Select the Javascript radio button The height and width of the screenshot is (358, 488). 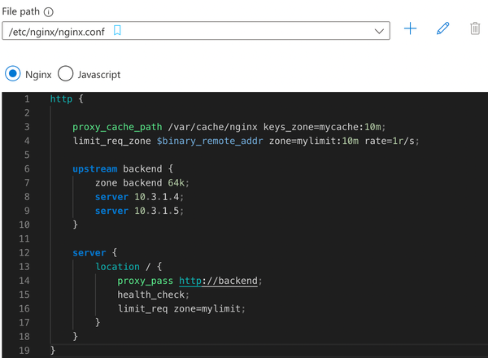coord(65,73)
